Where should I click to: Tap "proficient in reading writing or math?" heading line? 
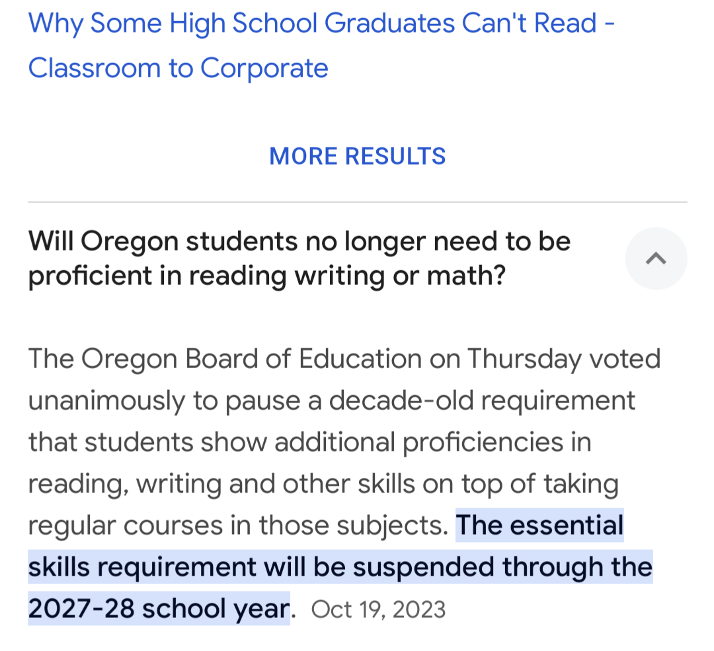tap(267, 276)
